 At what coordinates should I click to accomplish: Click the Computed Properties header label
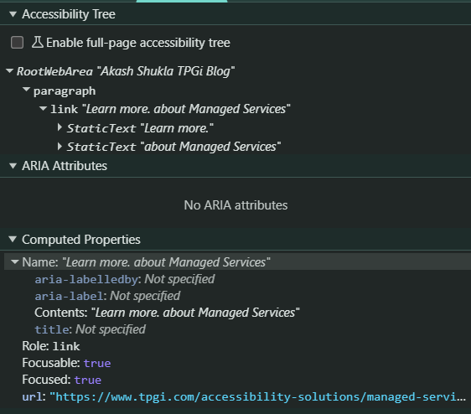click(x=81, y=240)
